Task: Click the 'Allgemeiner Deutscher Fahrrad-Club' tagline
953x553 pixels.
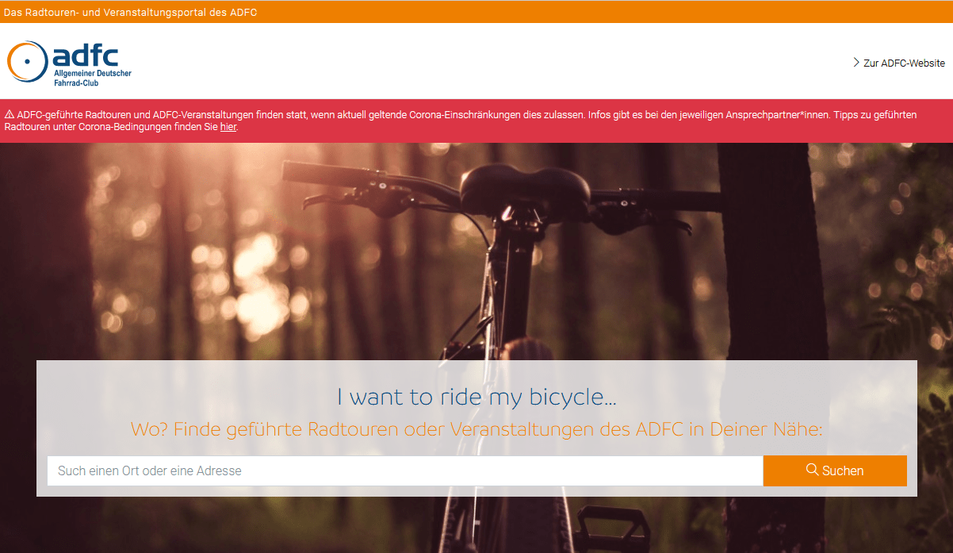Action: [x=92, y=77]
